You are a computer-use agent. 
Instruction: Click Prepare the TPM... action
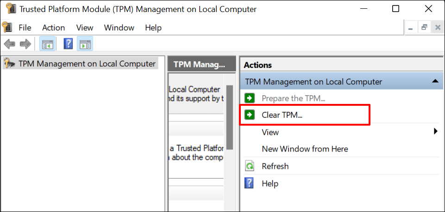[x=293, y=98]
